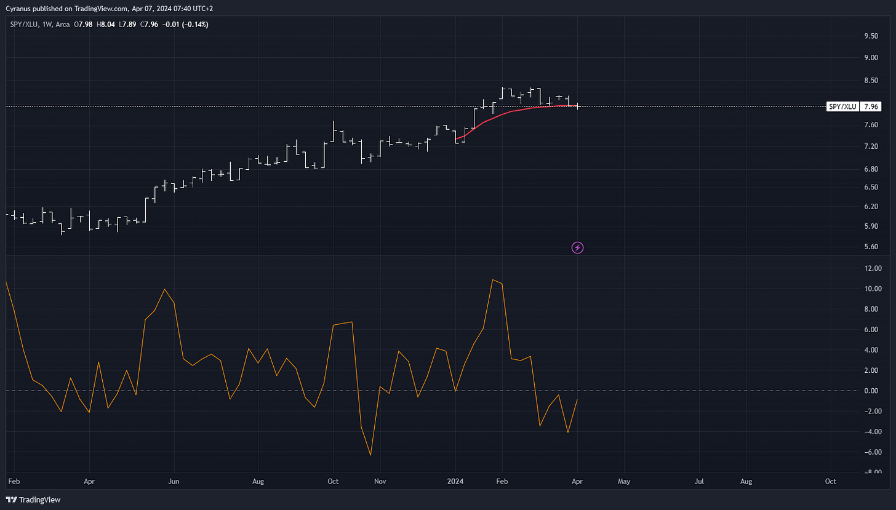Click the 10.00 indicator scale label
This screenshot has height=510, width=896.
click(x=872, y=289)
